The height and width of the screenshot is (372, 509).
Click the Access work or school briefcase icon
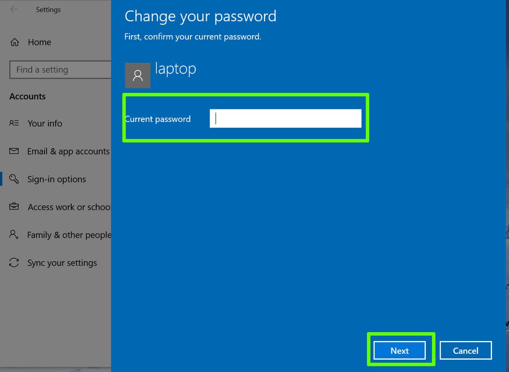(x=14, y=207)
